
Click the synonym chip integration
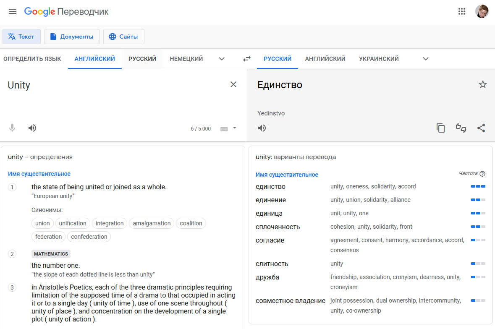click(110, 223)
